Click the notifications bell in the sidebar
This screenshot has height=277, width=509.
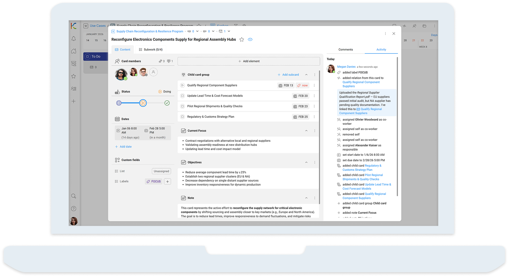[x=74, y=39]
